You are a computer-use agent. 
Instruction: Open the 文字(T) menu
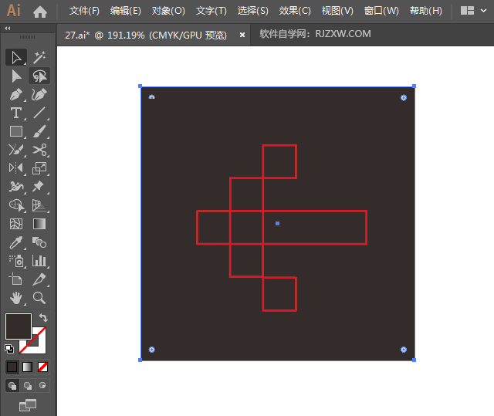[211, 11]
